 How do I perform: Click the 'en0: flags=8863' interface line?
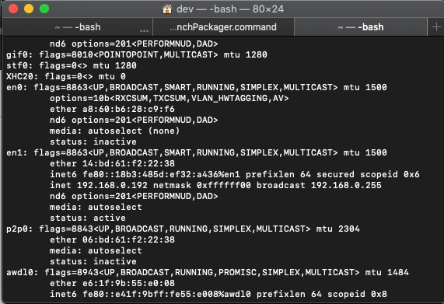point(197,87)
